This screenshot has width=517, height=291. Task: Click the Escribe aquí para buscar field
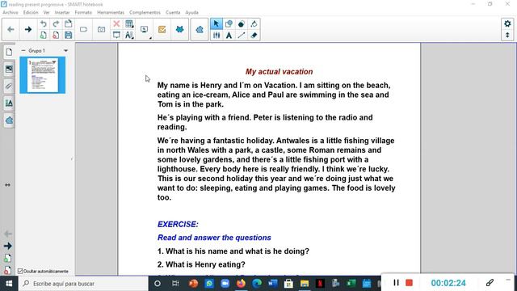(83, 284)
